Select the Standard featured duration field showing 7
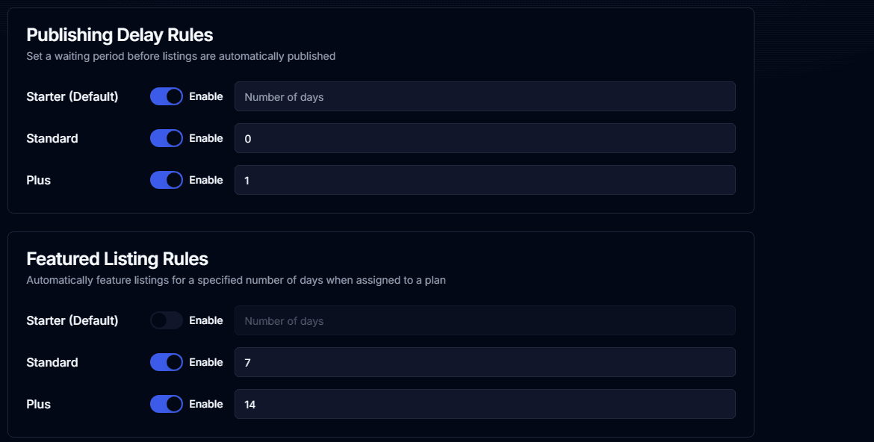874x442 pixels. [484, 362]
